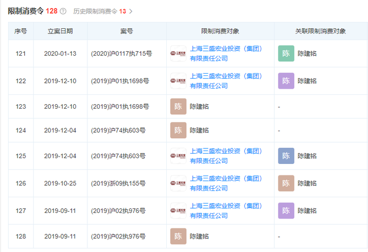Click green 陈 avatar in row 121
Viewport: 368px width, 252px height.
[286, 54]
